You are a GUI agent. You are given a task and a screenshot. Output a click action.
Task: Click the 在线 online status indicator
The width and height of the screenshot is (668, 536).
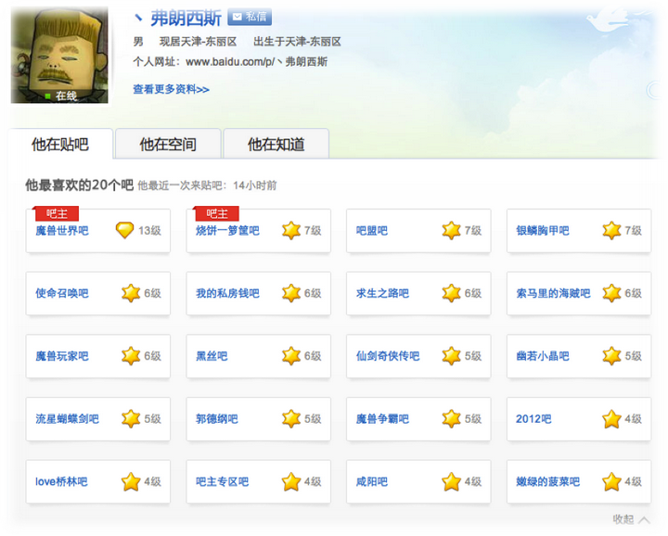(x=61, y=96)
